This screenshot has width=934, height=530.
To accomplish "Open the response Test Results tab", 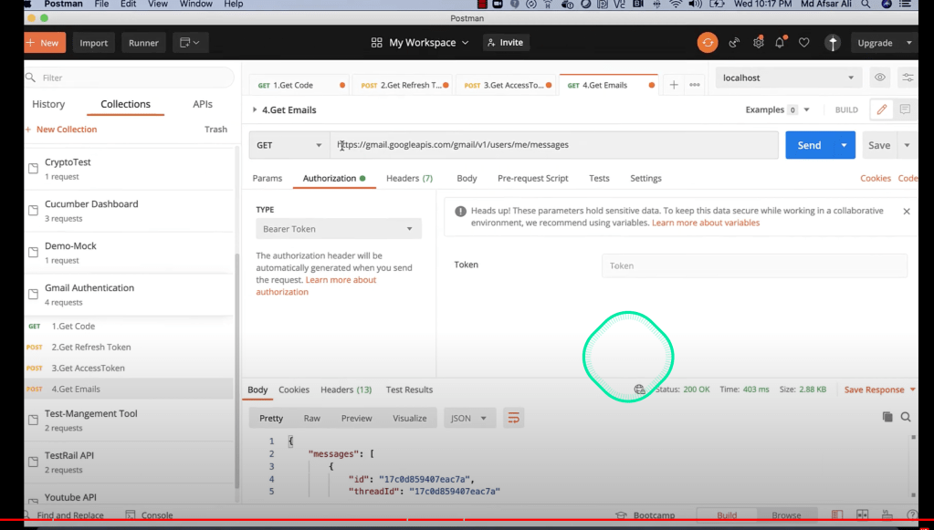I will (x=409, y=390).
